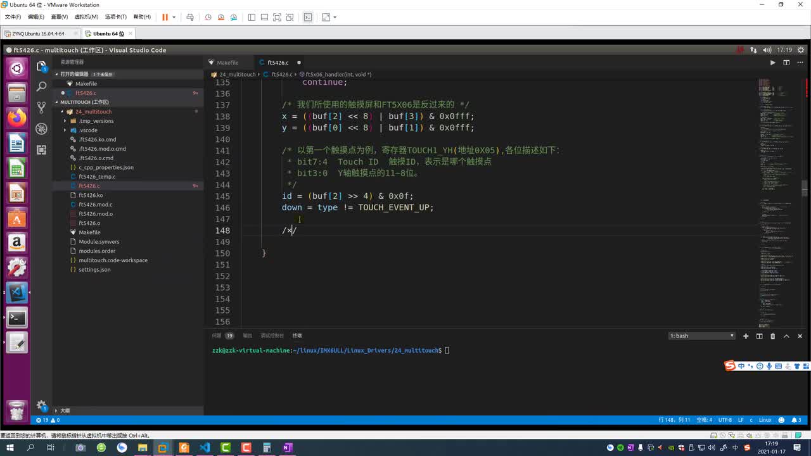Open VMware stretch view dropdown arrow

pyautogui.click(x=335, y=17)
